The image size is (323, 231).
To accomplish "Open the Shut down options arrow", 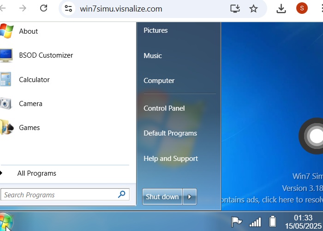I will [190, 196].
